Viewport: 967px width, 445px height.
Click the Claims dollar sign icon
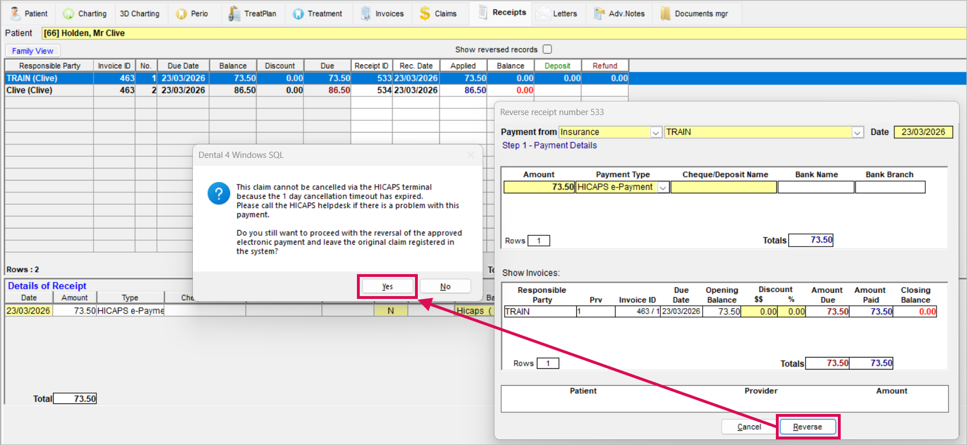coord(425,14)
